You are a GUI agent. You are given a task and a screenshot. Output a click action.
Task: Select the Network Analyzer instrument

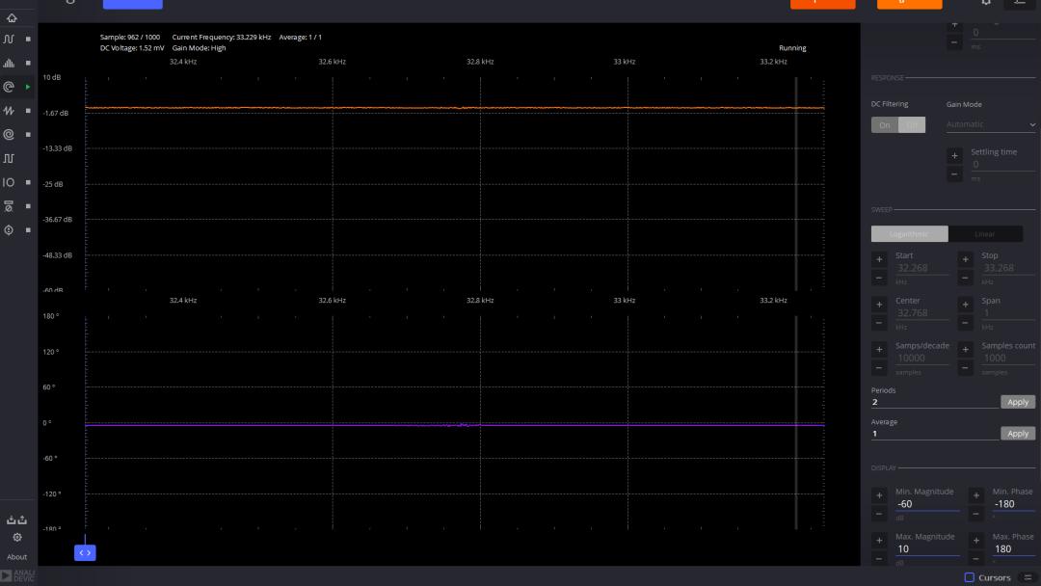pyautogui.click(x=9, y=87)
